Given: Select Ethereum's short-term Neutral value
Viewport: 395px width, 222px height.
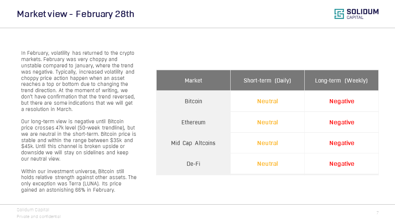Looking at the screenshot, I should (267, 122).
